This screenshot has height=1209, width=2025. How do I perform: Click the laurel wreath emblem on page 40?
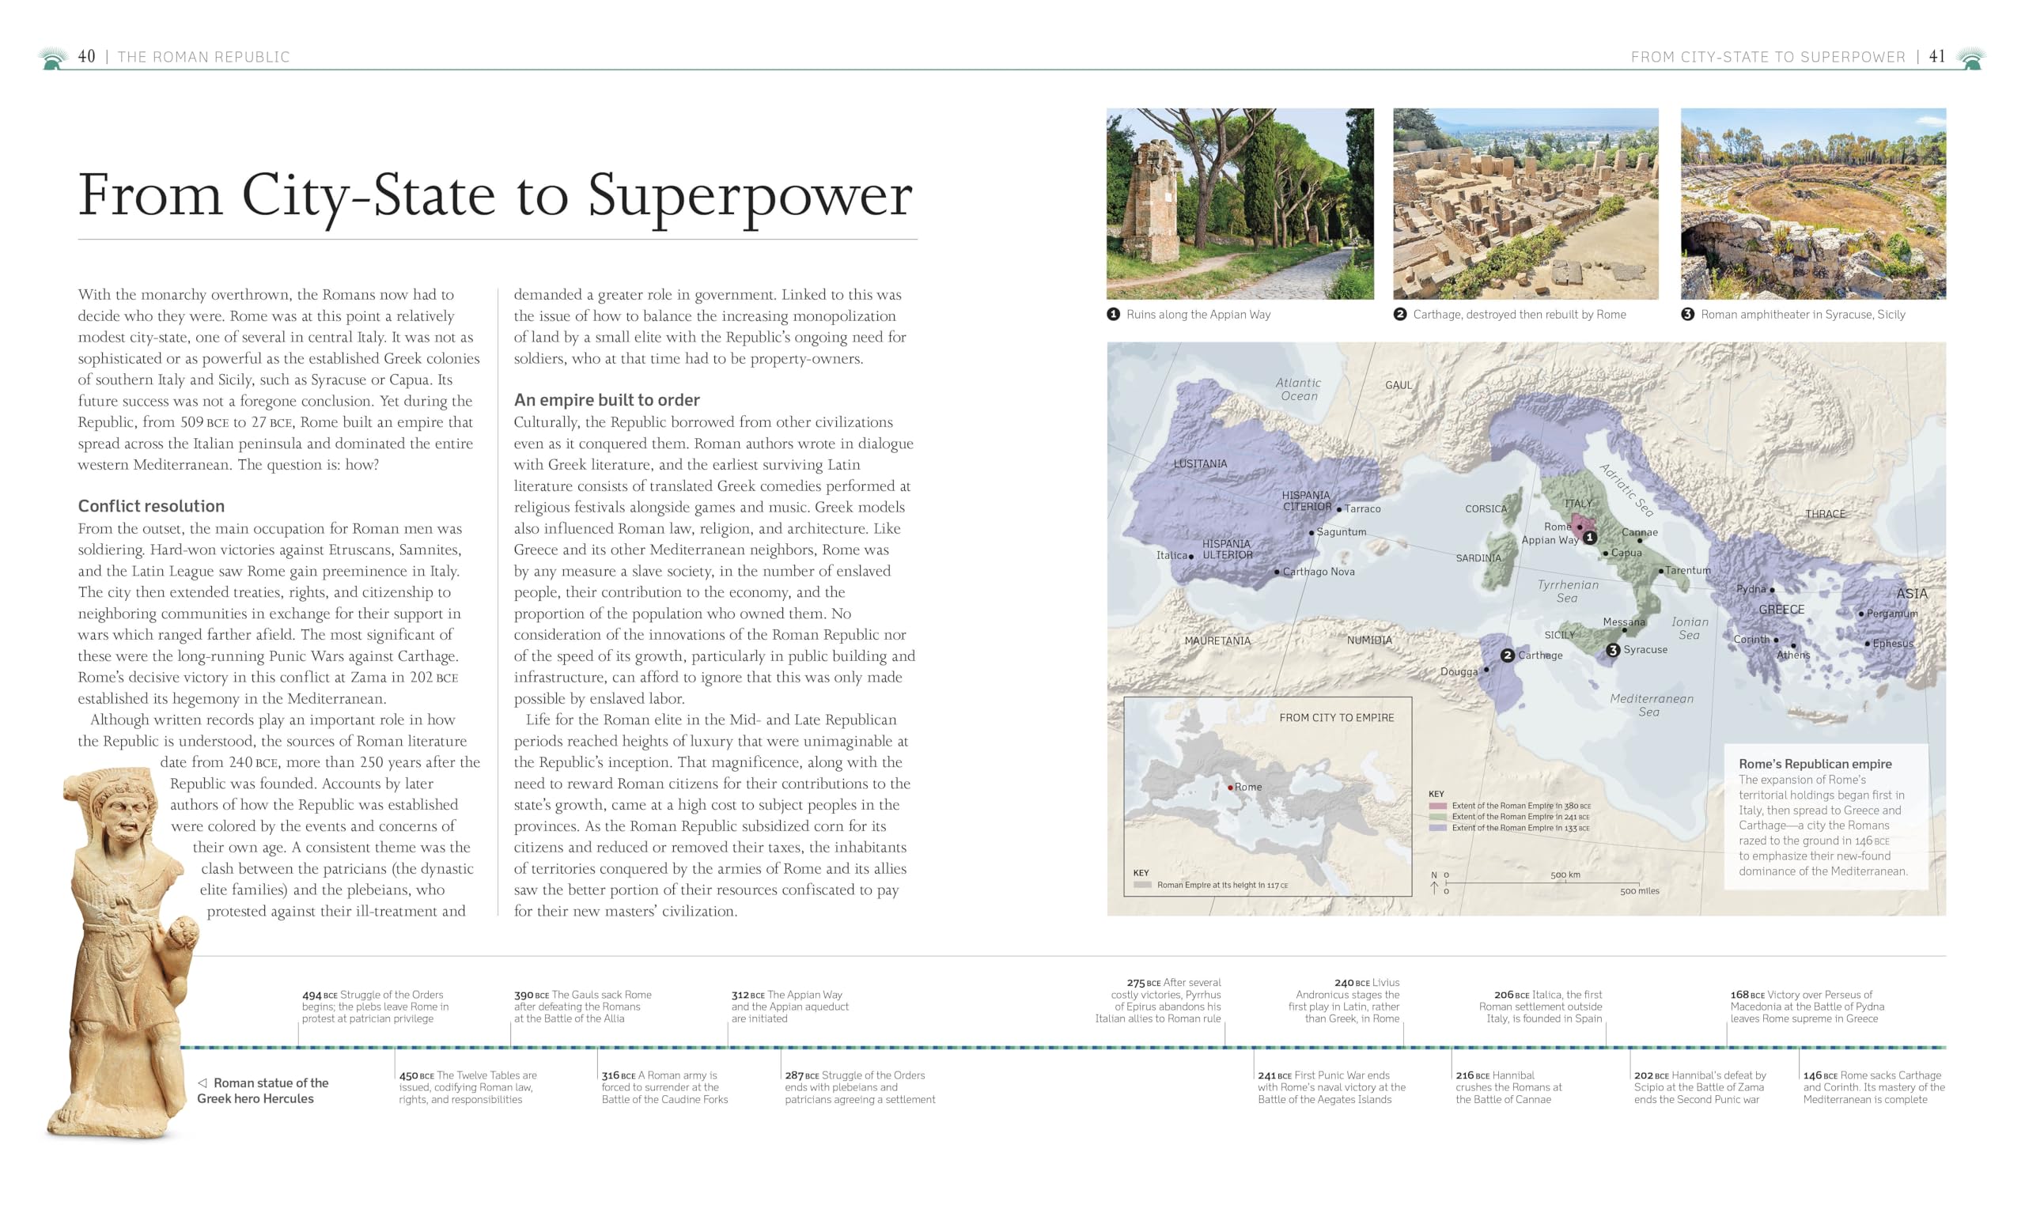[55, 56]
